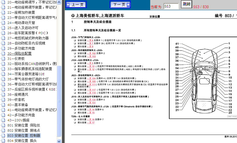Follow link 页 17 under T28b
The width and height of the screenshot is (237, 143).
coord(91,123)
